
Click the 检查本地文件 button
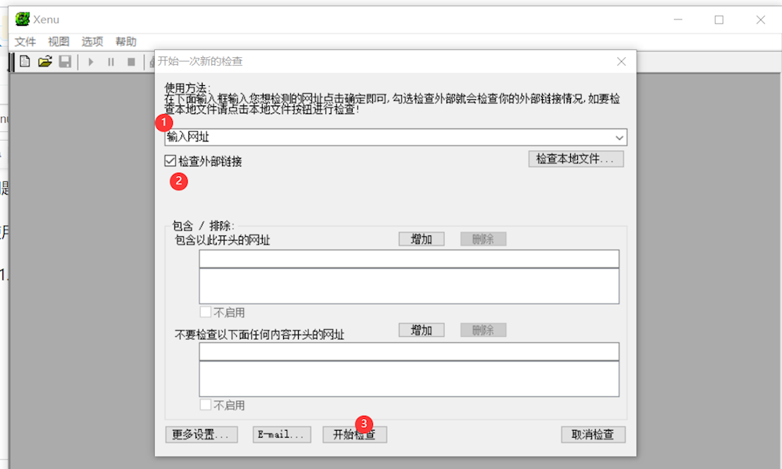pos(576,159)
